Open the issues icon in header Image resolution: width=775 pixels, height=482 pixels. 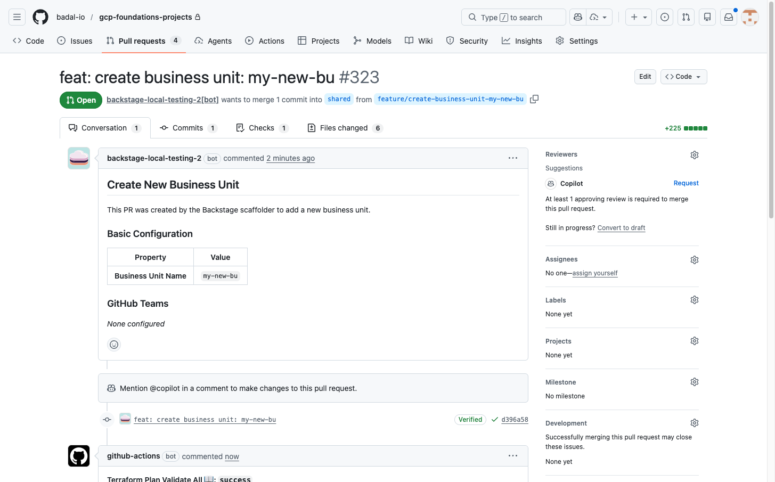665,17
